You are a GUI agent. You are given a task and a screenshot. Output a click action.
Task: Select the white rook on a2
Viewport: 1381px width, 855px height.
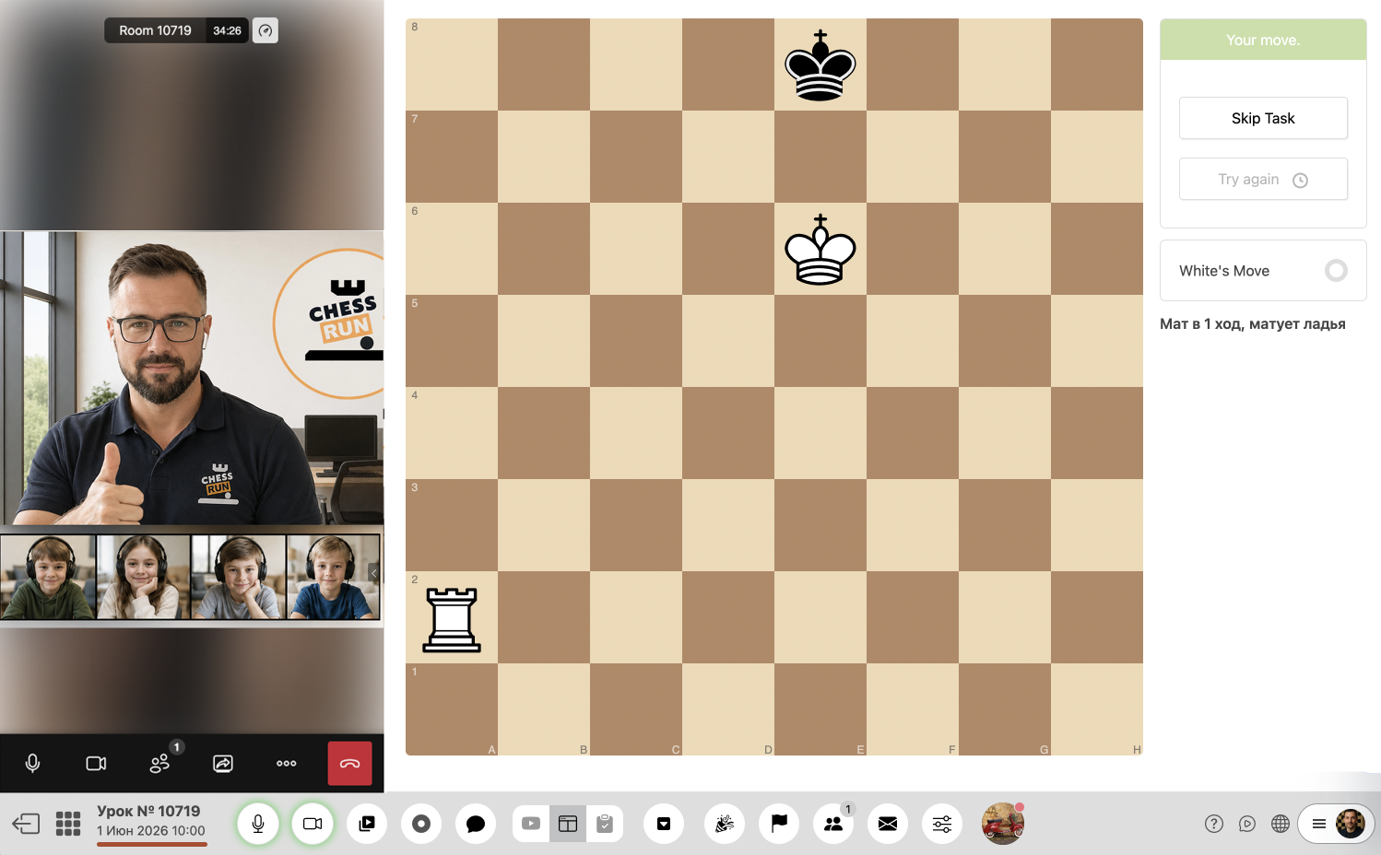click(x=452, y=619)
